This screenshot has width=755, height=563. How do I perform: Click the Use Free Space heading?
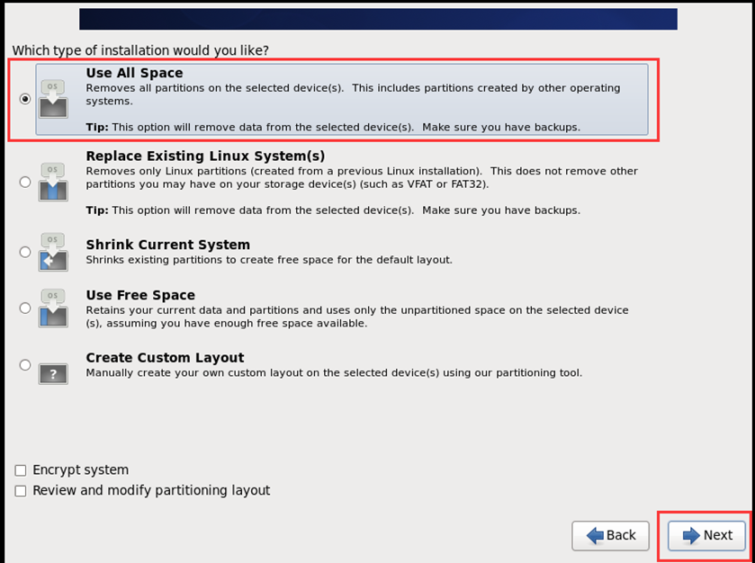(x=140, y=295)
